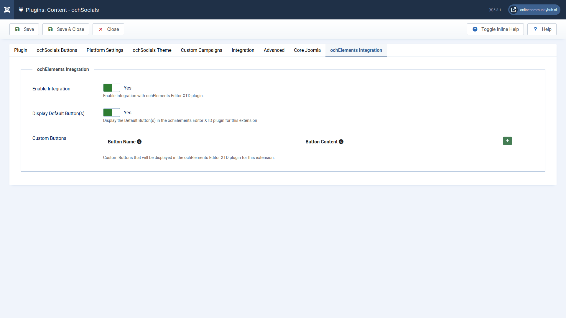Open the ochSocials Buttons tab
Viewport: 566px width, 318px height.
pos(57,50)
